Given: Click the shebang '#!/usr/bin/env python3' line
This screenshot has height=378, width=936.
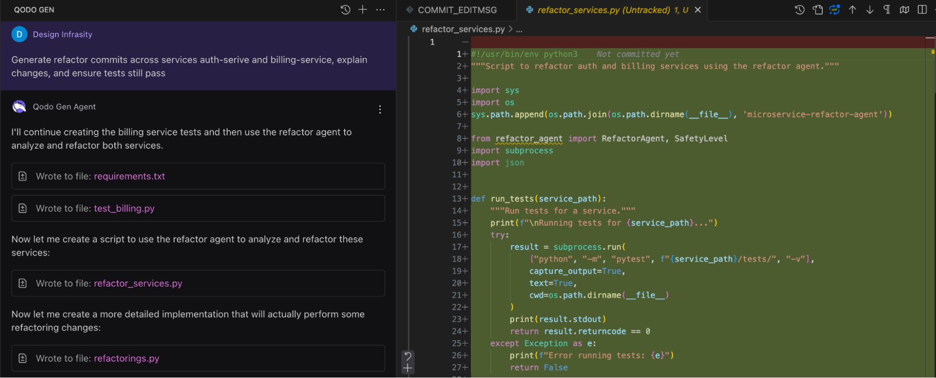Looking at the screenshot, I should click(524, 54).
